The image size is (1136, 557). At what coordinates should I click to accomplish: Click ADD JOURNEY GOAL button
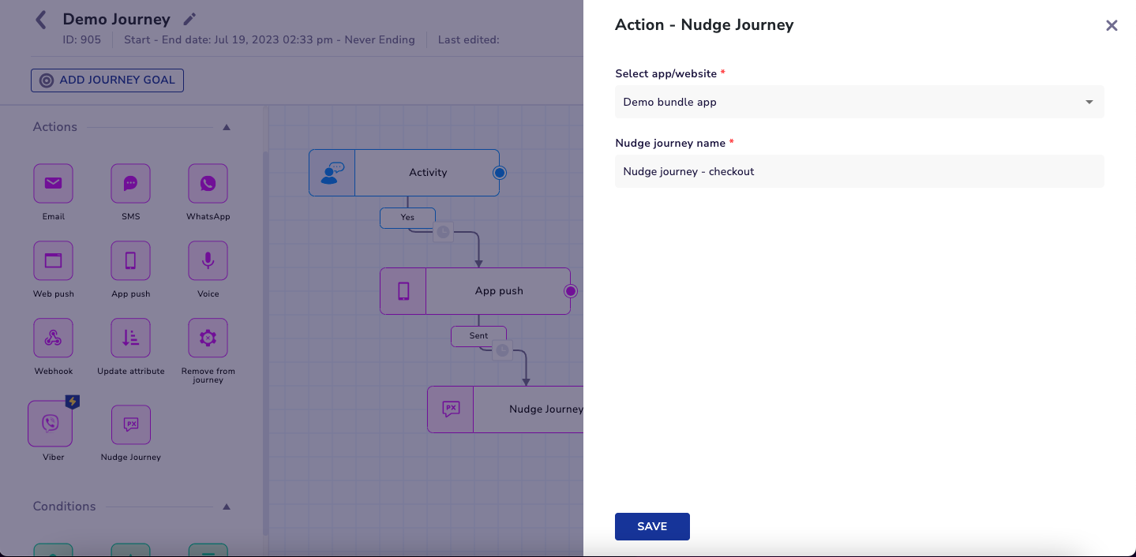click(x=107, y=80)
